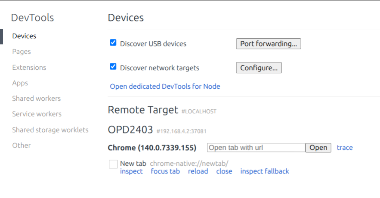Viewport: 380px width, 198px height.
Task: Select Devices in the sidebar
Action: 24,36
